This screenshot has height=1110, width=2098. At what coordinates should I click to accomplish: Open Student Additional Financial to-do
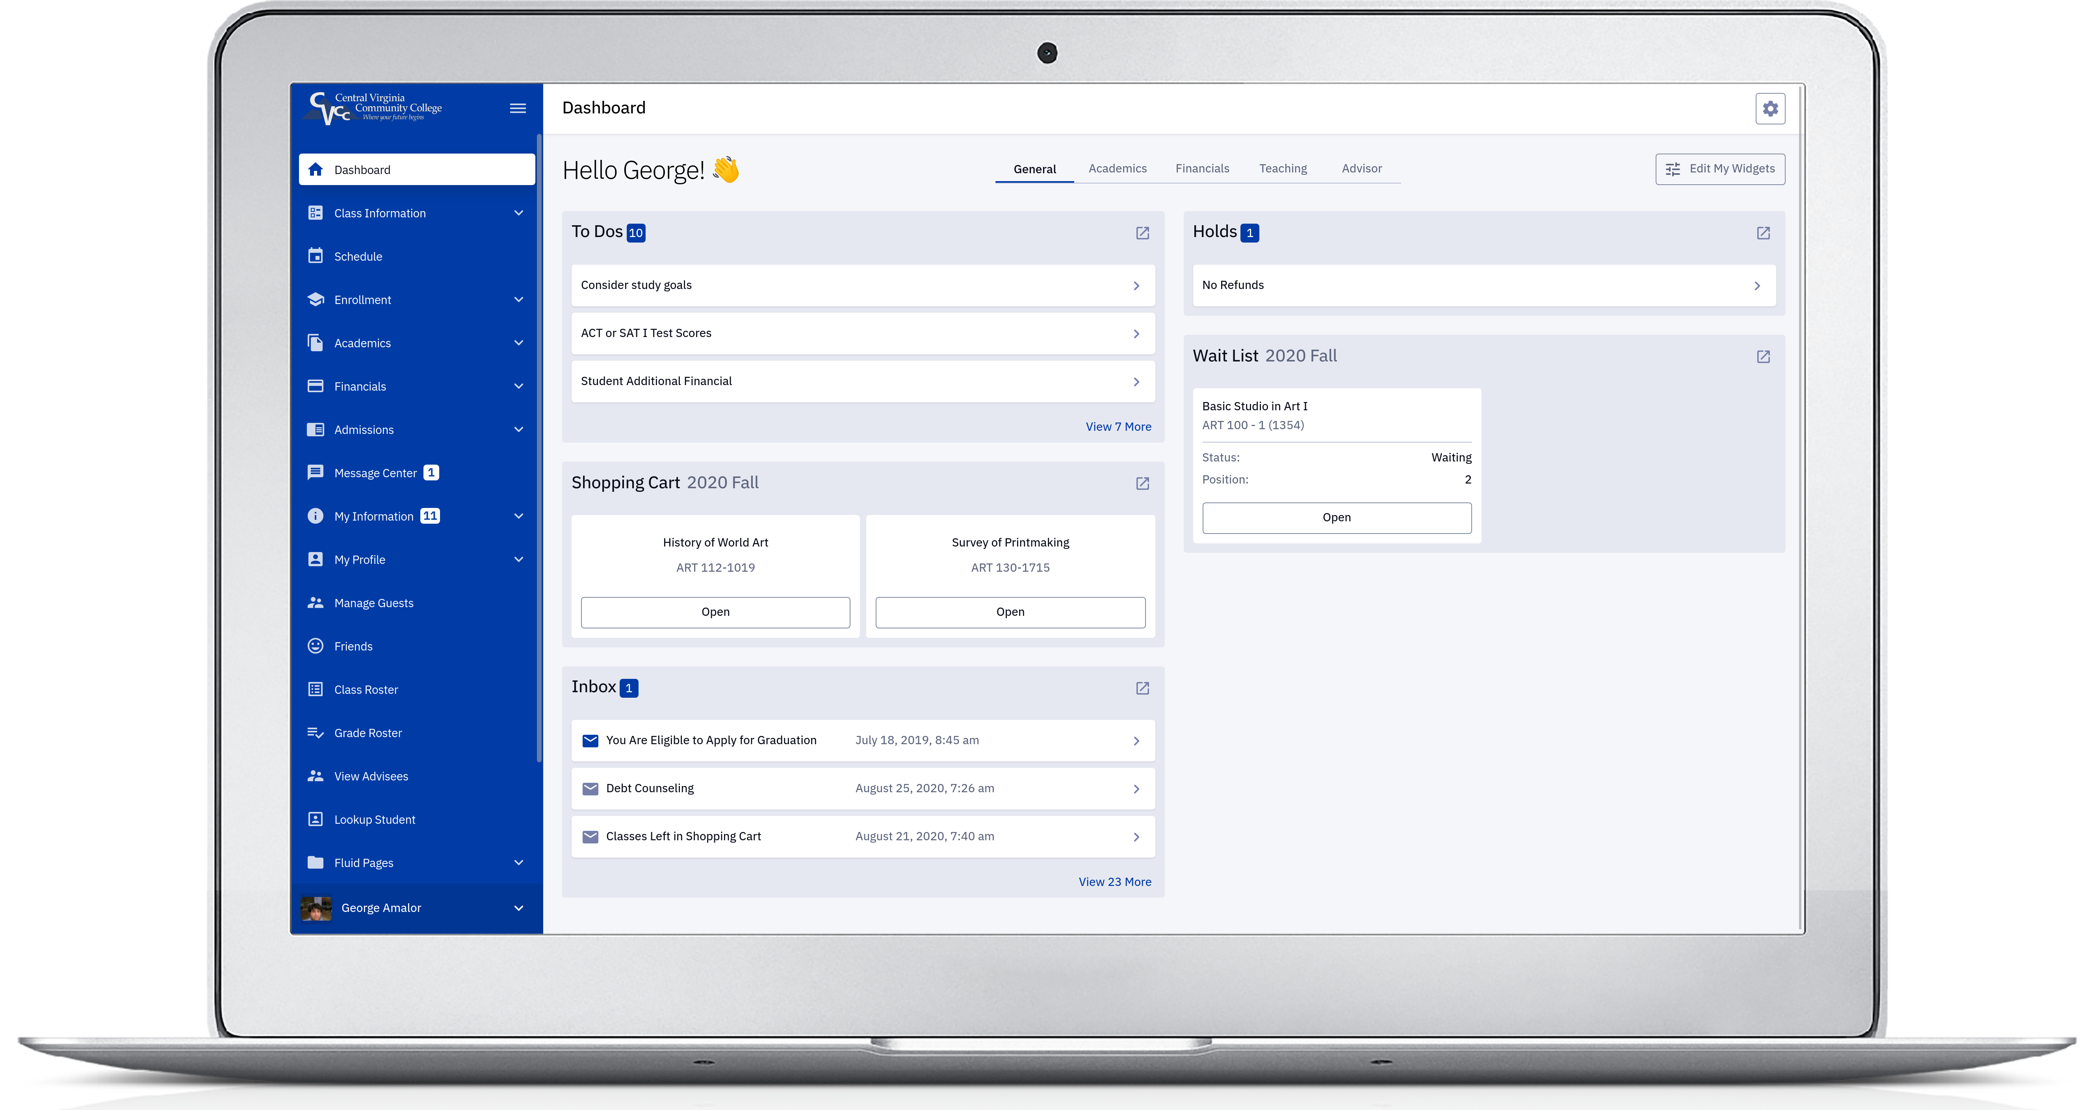[x=863, y=381]
